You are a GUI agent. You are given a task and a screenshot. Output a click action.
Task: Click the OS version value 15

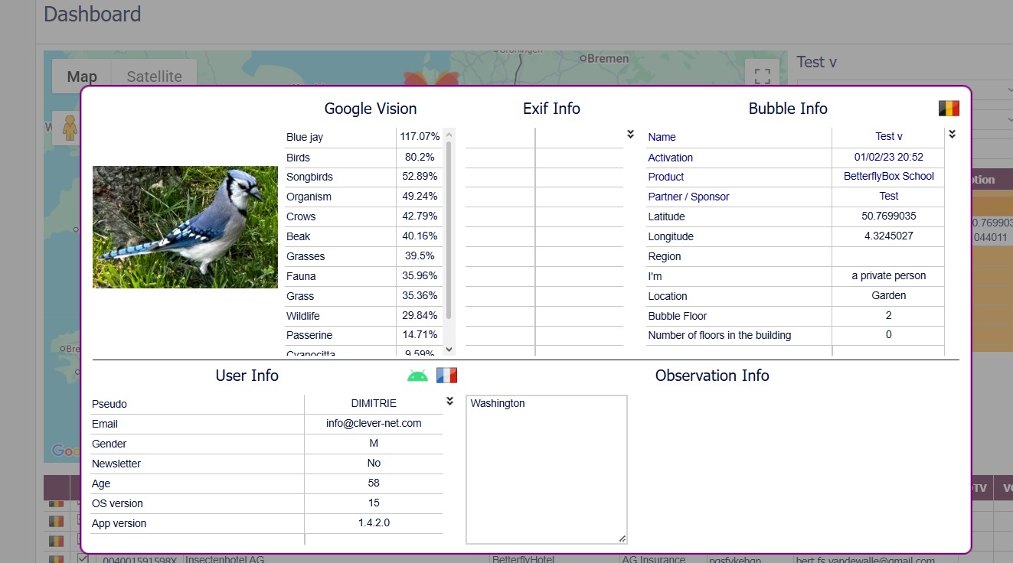374,503
